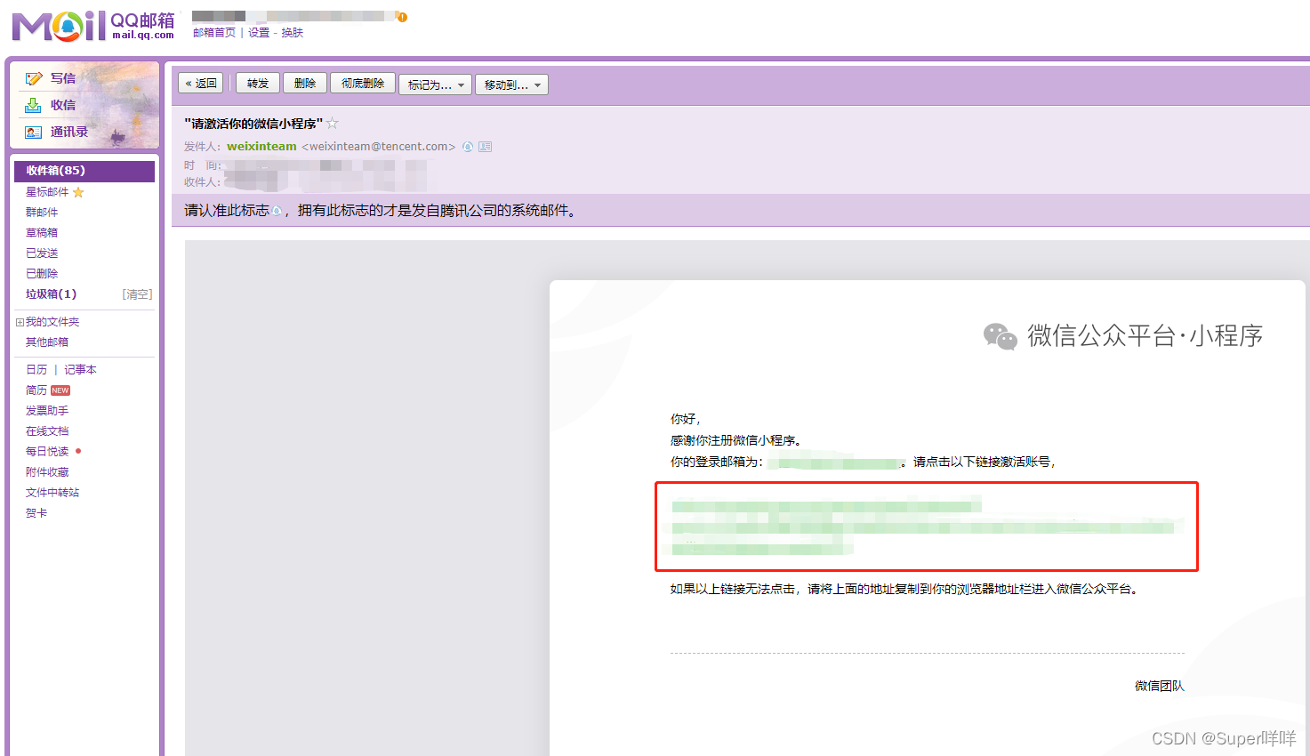
Task: Open the 收件箱(85) inbox folder
Action: pos(84,171)
